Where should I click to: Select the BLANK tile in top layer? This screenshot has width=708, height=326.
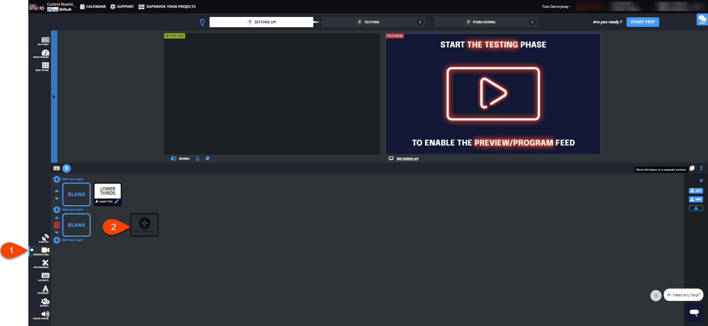[x=76, y=194]
